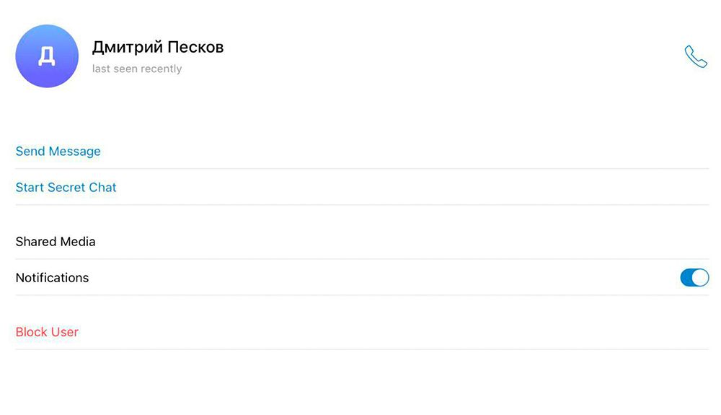Viewport: 721px width, 415px height.
Task: Tap the phone call icon
Action: coord(695,56)
